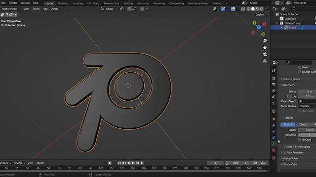Open the Object Mode dropdown

[x=10, y=9]
